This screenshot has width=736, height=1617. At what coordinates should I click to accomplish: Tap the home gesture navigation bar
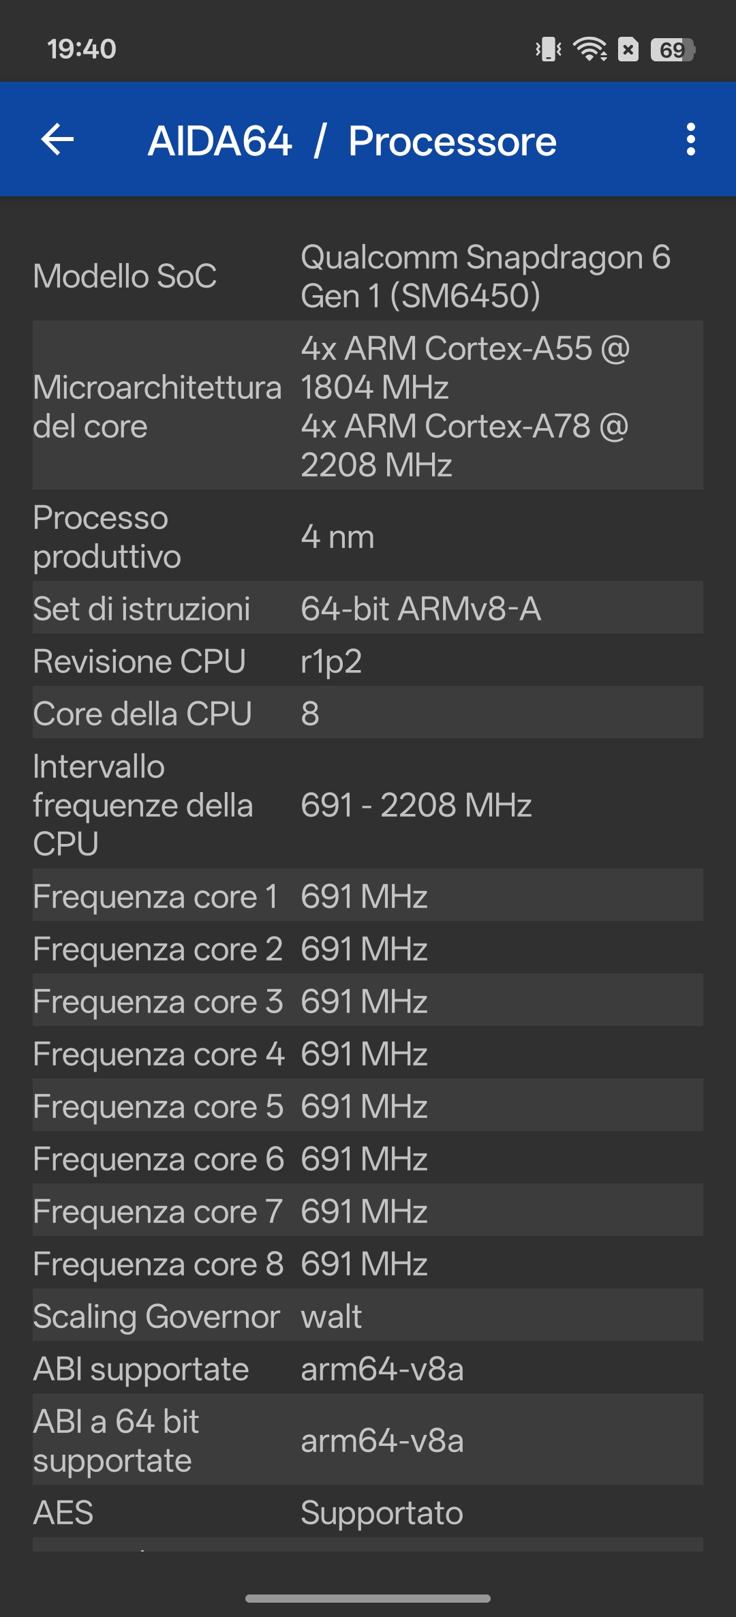368,1598
